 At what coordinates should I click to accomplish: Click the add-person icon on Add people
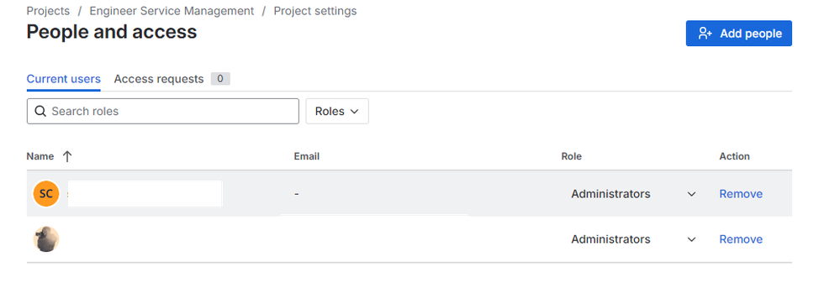(705, 34)
